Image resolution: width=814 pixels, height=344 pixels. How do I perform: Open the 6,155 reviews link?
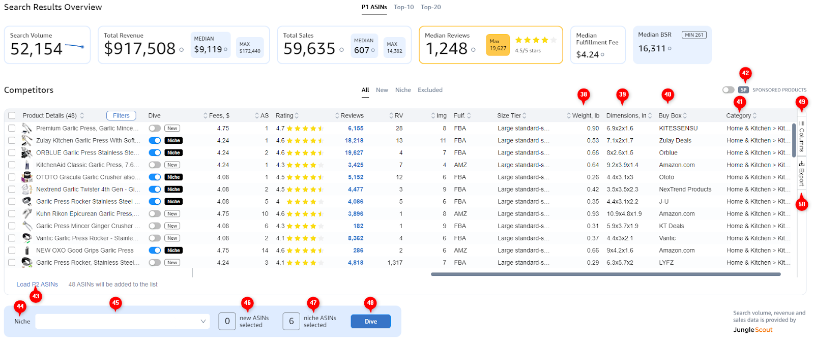tap(356, 129)
